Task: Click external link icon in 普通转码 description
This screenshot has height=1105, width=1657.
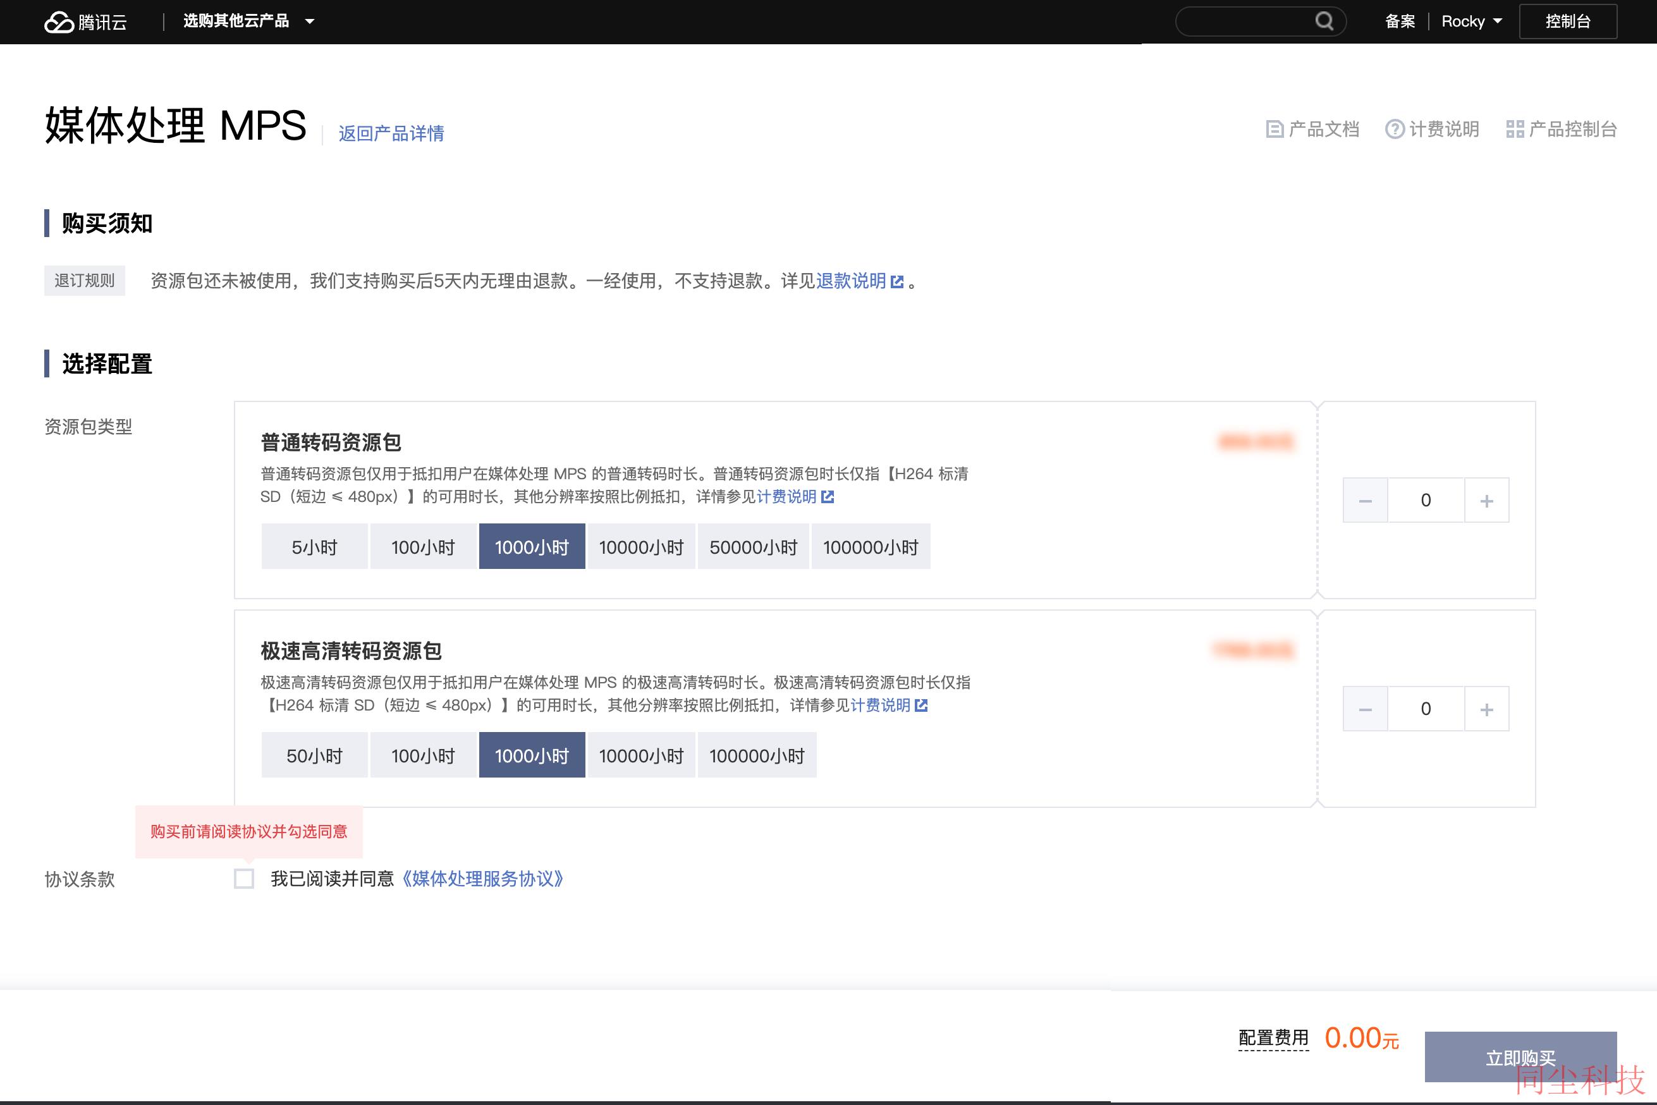Action: point(828,497)
